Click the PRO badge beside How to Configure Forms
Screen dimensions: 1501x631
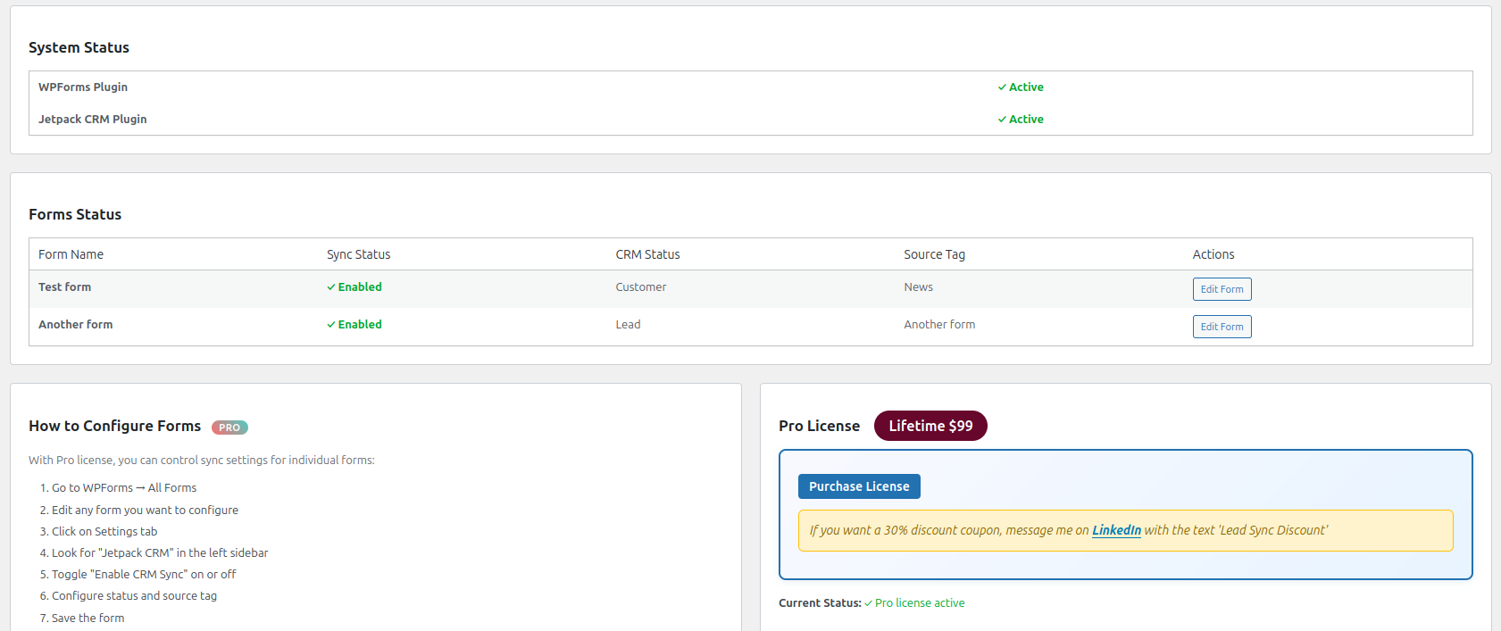229,428
